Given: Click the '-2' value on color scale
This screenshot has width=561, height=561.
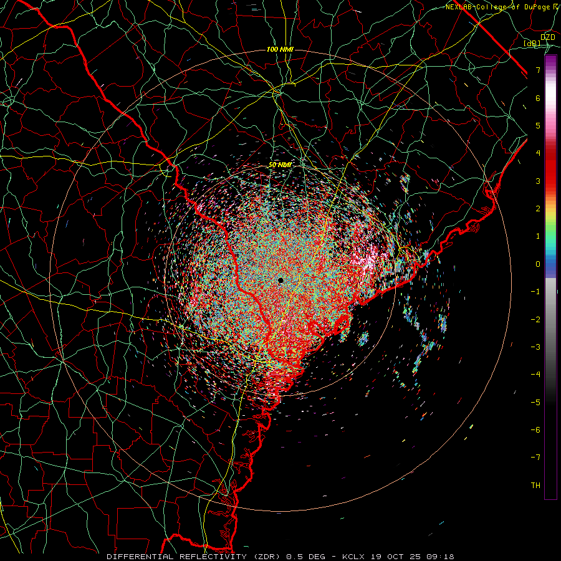Looking at the screenshot, I should [x=535, y=320].
